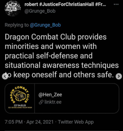The width and height of the screenshot is (123, 131).
Task: Open the Dragon Combat Club logo thumbnail
Action: click(x=20, y=98)
